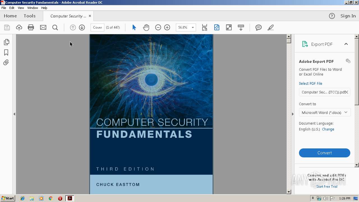Print the document via printer icon
Image resolution: width=359 pixels, height=202 pixels.
pos(31,27)
